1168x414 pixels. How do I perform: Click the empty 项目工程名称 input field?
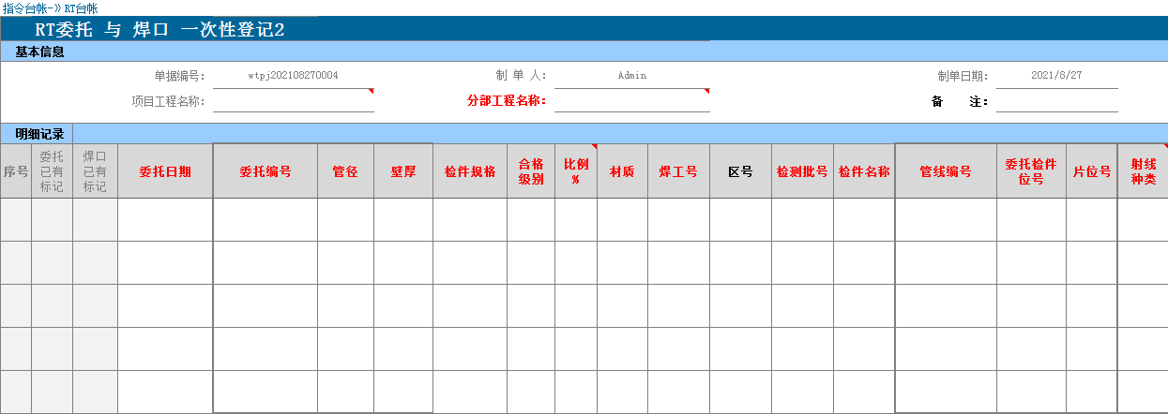click(x=293, y=101)
